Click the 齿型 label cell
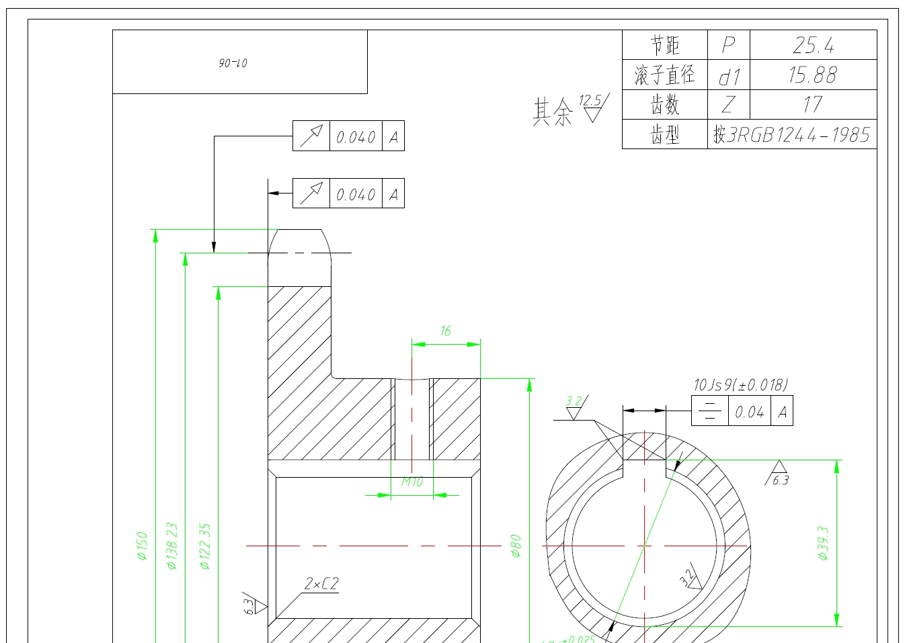 coord(665,135)
